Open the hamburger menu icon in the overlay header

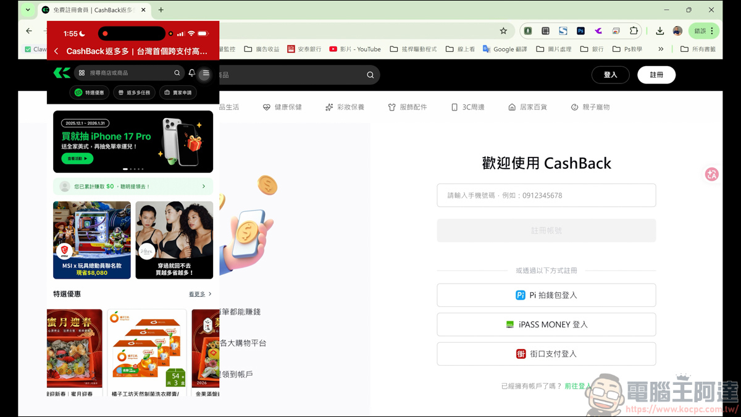(204, 73)
